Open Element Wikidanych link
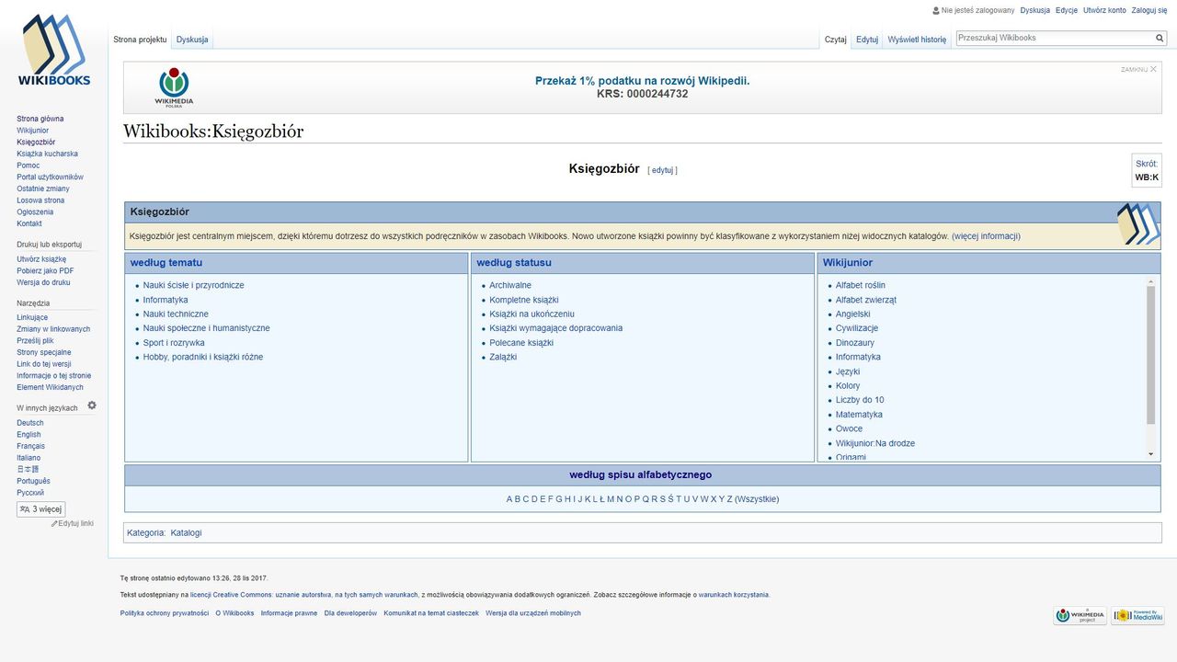 50,387
